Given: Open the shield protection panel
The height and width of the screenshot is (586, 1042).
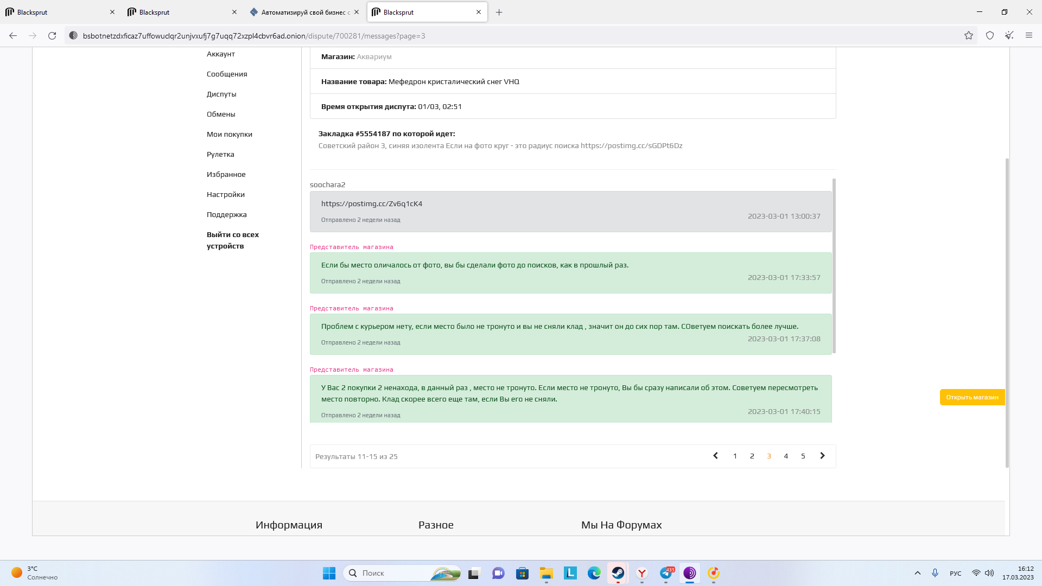Looking at the screenshot, I should point(990,36).
